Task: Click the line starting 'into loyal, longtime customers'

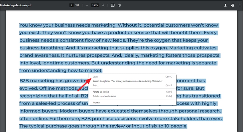Action: coord(118,63)
